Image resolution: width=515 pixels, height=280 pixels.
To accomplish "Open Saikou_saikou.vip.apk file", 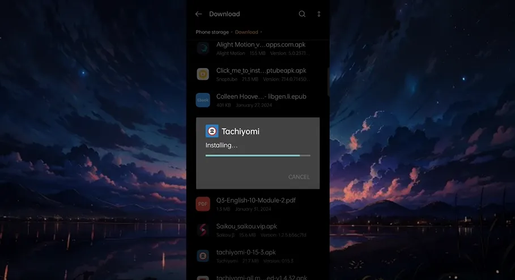I will [246, 226].
